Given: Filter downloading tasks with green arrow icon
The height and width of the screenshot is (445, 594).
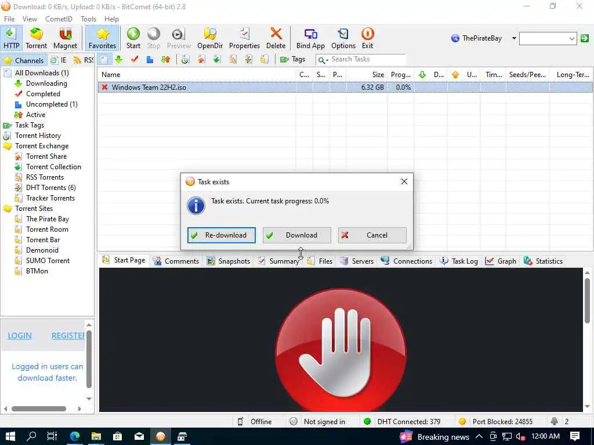Looking at the screenshot, I should point(119,60).
